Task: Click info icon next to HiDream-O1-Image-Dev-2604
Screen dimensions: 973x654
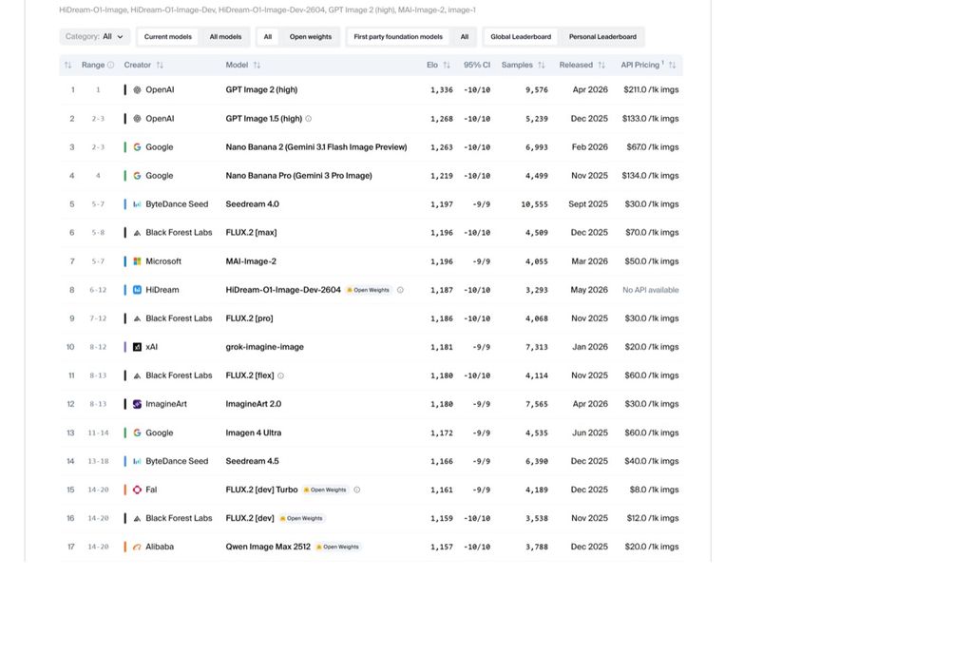Action: 400,290
